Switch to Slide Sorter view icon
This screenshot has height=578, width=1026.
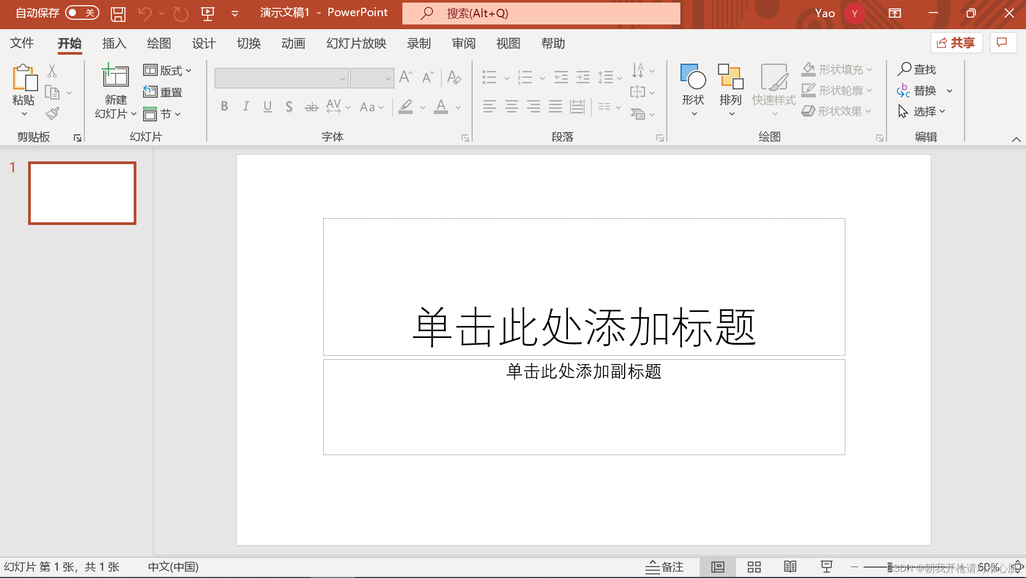click(754, 567)
